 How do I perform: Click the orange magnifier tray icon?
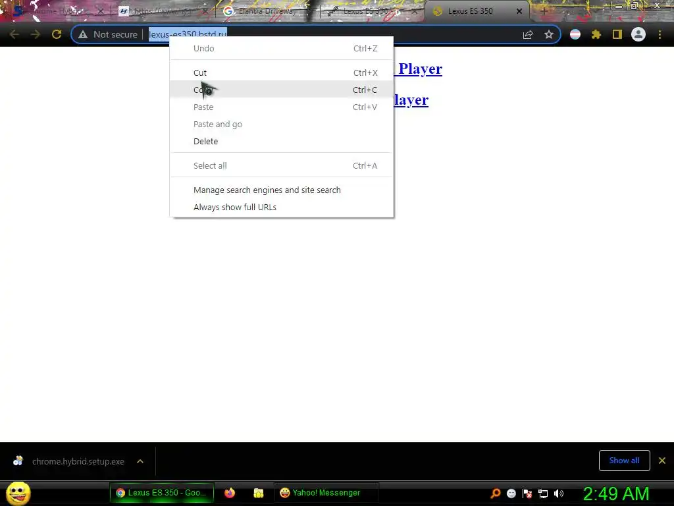496,493
